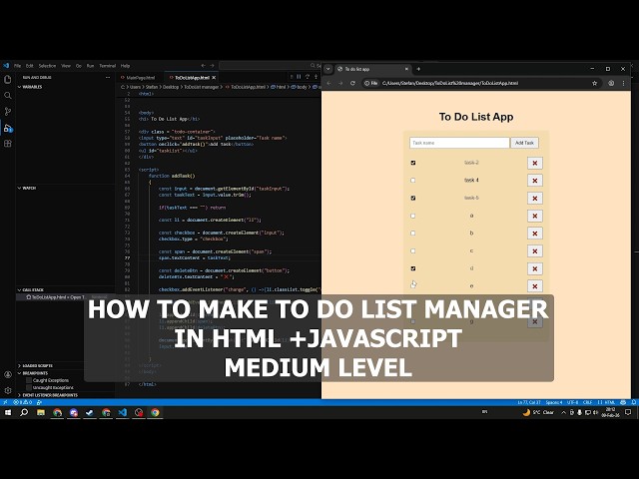Check the task 4 checkbox

click(x=412, y=180)
